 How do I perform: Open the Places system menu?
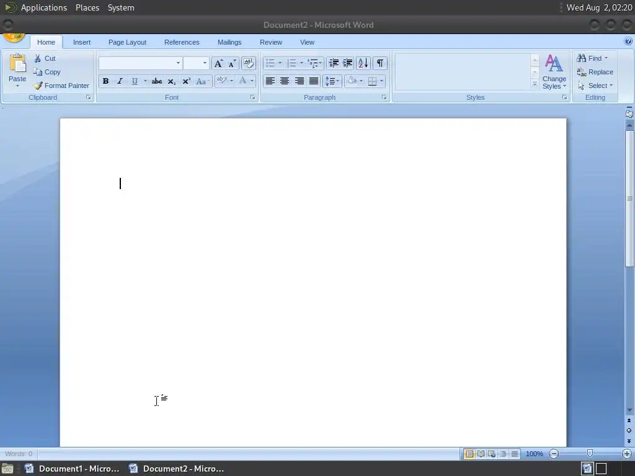click(x=87, y=7)
